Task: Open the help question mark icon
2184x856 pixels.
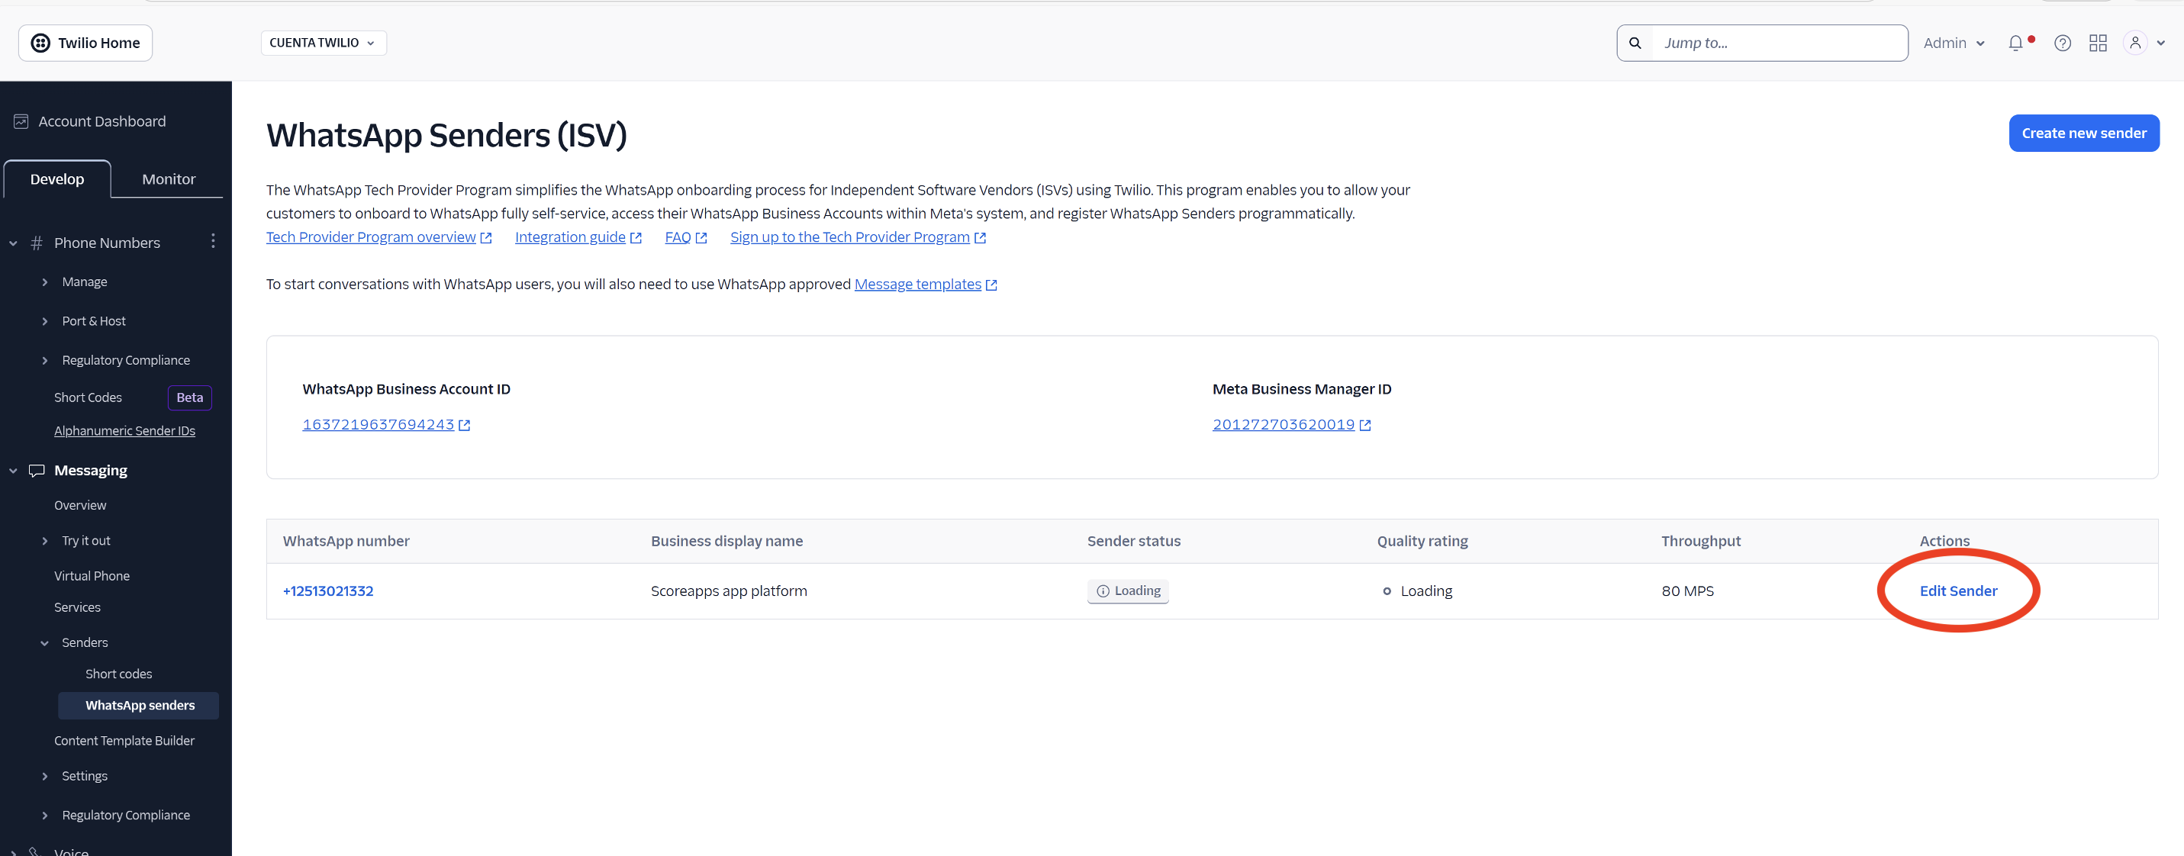Action: (x=2062, y=43)
